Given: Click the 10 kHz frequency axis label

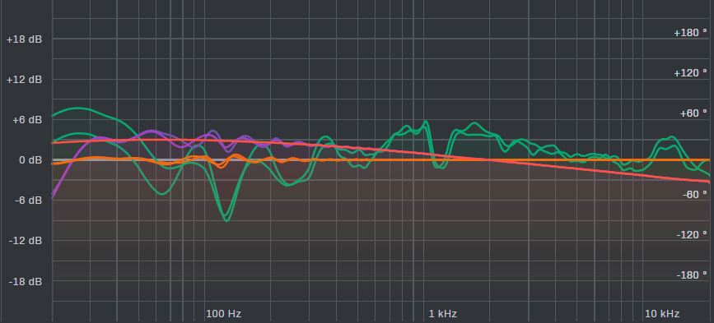Looking at the screenshot, I should [662, 313].
